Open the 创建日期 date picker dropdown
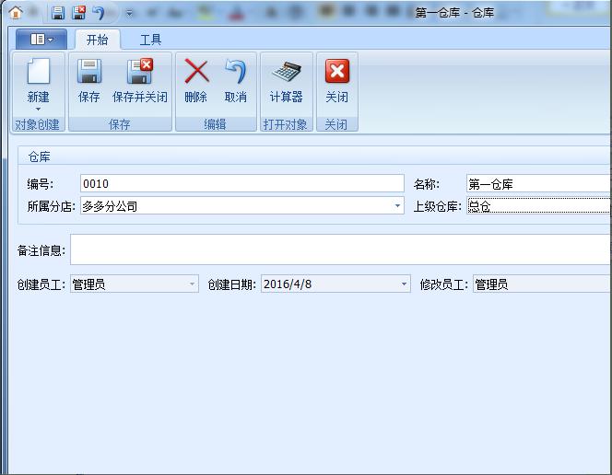Screen dimensions: 612x475 point(404,284)
